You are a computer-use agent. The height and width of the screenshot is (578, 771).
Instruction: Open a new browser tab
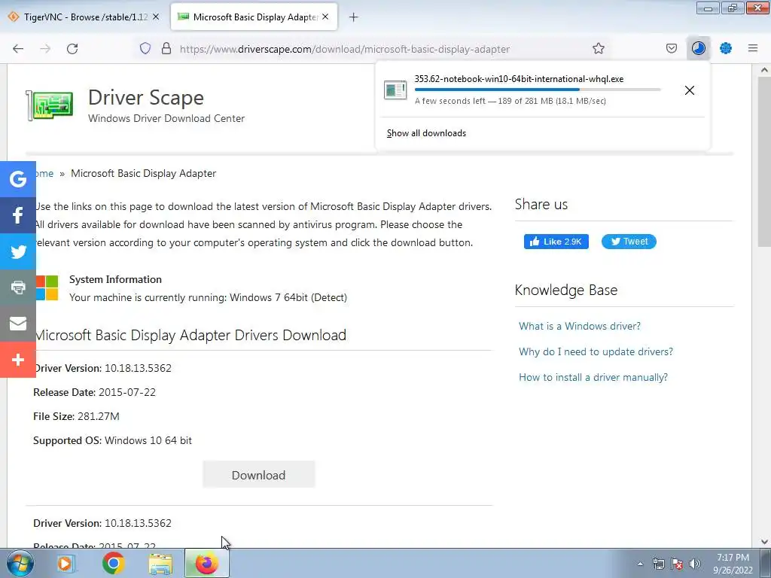tap(354, 17)
